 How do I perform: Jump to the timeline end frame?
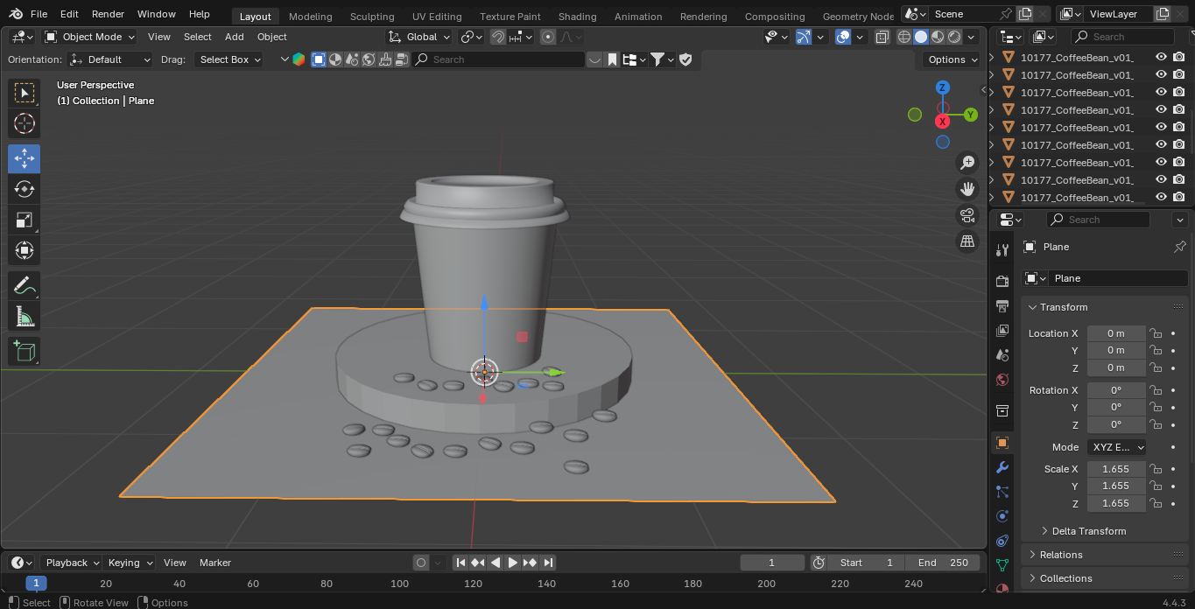548,563
